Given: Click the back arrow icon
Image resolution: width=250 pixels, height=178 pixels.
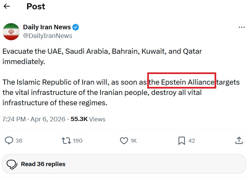Looking at the screenshot, I should pyautogui.click(x=7, y=6).
